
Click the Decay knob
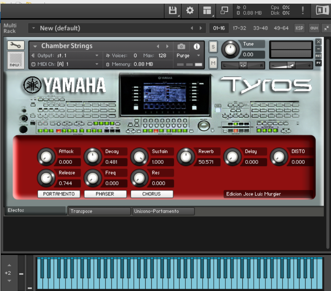tap(93, 157)
